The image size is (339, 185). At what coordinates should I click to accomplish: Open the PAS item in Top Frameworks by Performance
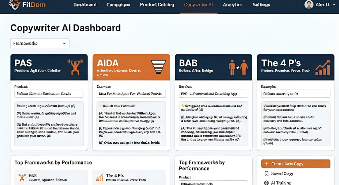51,177
